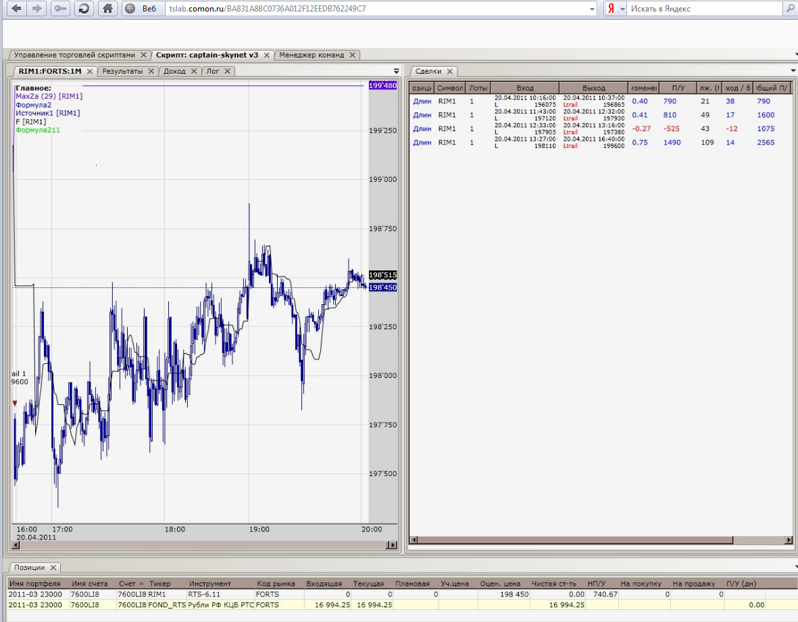Open the 'Менеджер команд' tab
The height and width of the screenshot is (622, 798).
click(311, 55)
